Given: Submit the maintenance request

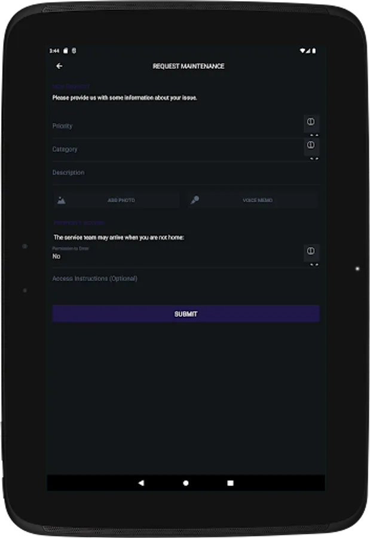Looking at the screenshot, I should pos(186,314).
